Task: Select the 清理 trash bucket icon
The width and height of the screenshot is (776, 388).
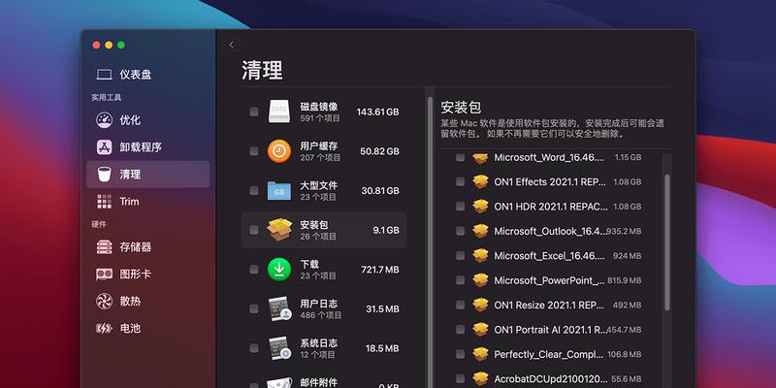Action: click(x=105, y=175)
